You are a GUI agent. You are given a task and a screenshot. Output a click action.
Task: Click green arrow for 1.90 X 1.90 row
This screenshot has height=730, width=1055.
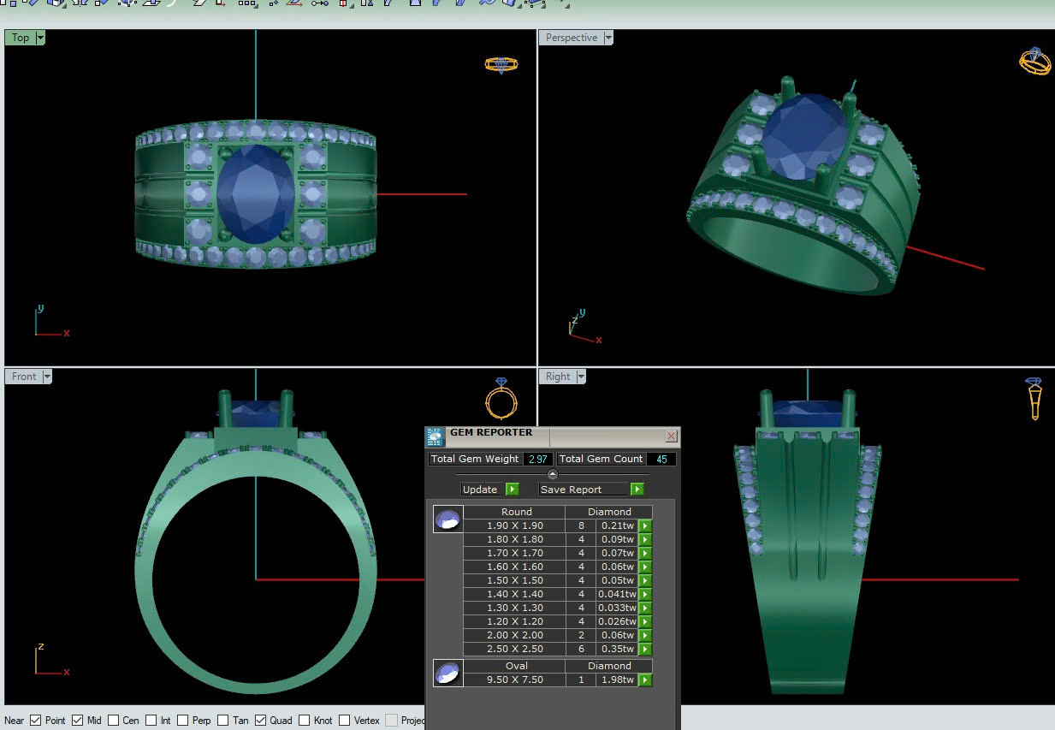click(x=645, y=525)
